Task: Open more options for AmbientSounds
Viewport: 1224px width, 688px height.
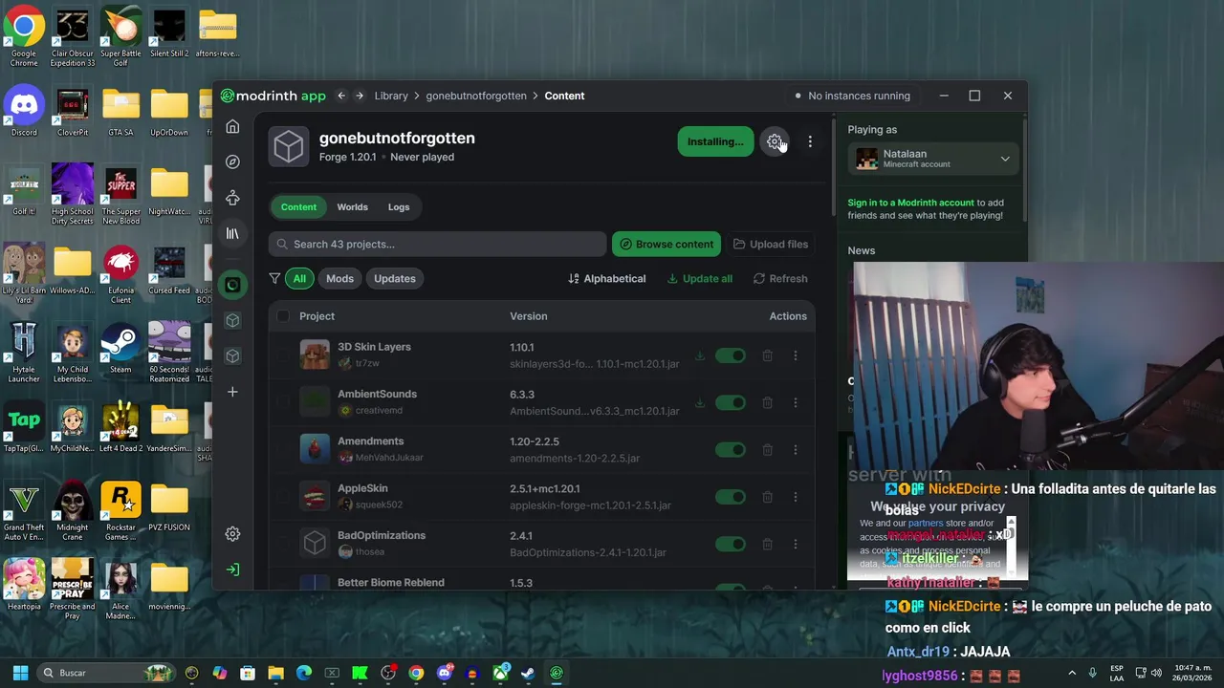Action: (x=796, y=402)
